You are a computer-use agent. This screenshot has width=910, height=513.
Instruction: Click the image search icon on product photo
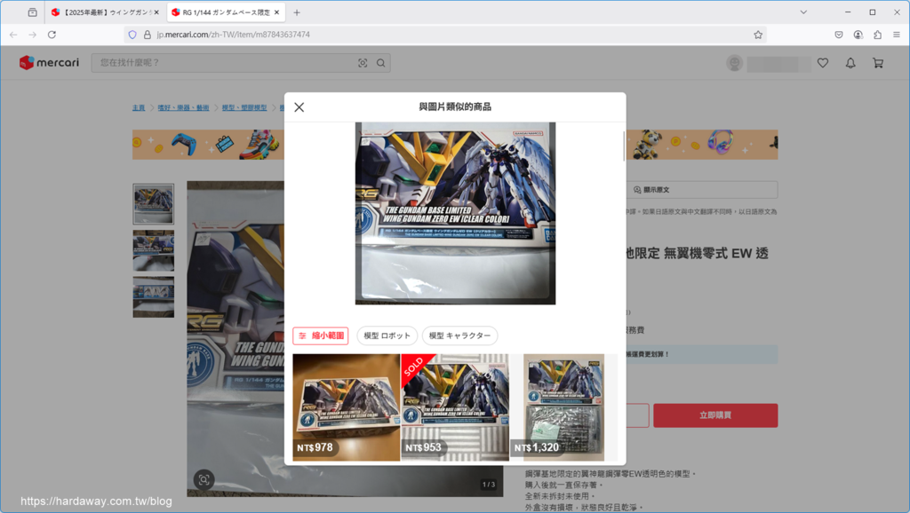coord(204,479)
